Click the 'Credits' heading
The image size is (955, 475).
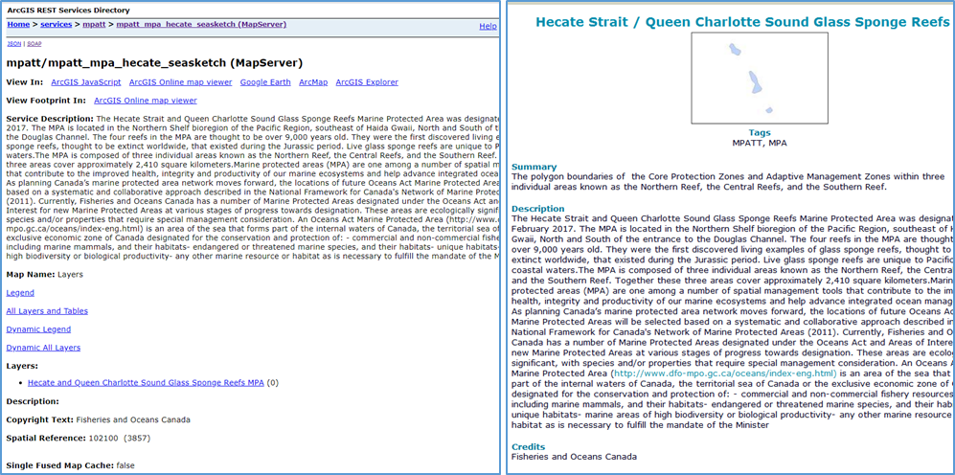pyautogui.click(x=528, y=447)
